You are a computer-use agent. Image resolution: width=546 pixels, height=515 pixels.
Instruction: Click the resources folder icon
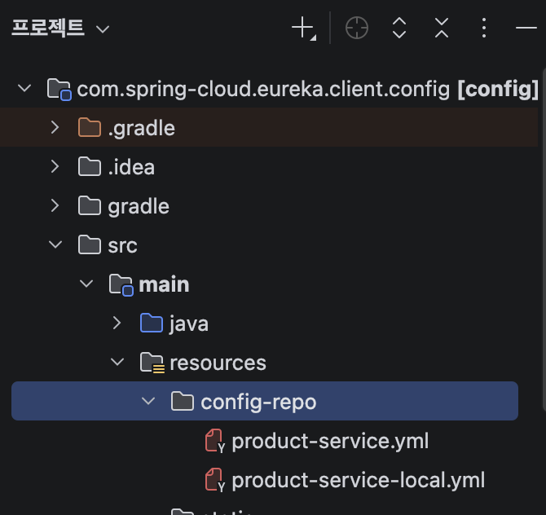pyautogui.click(x=152, y=363)
